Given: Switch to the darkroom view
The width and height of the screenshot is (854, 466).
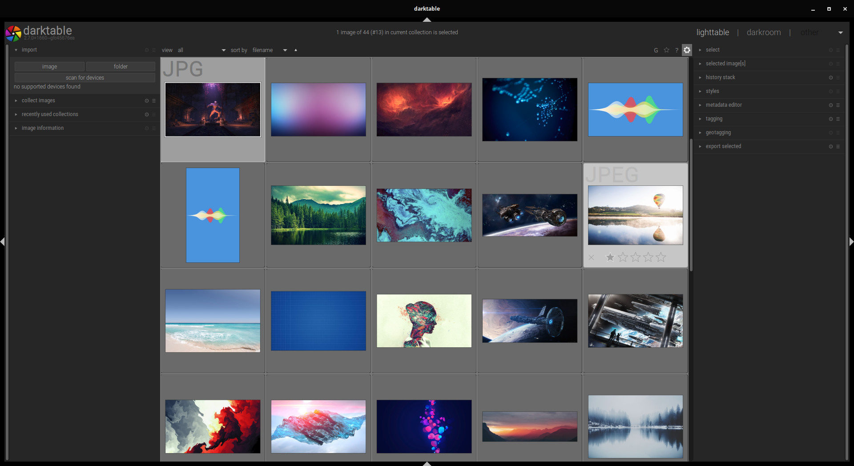Looking at the screenshot, I should [764, 32].
